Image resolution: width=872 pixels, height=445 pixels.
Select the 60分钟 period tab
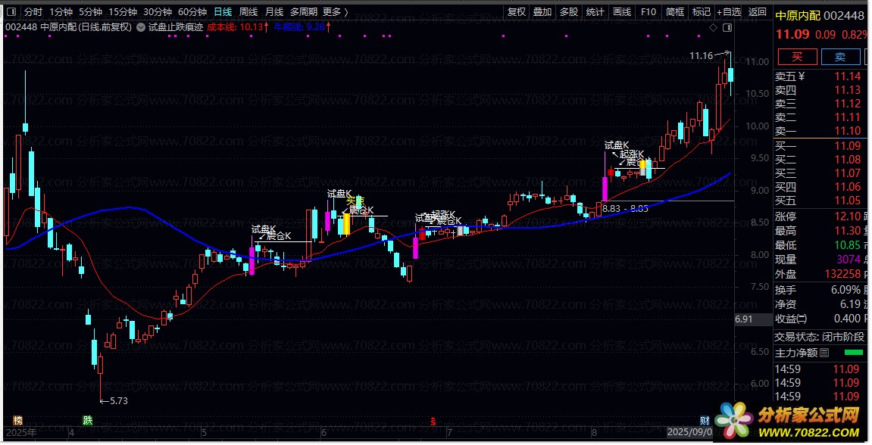pos(192,11)
